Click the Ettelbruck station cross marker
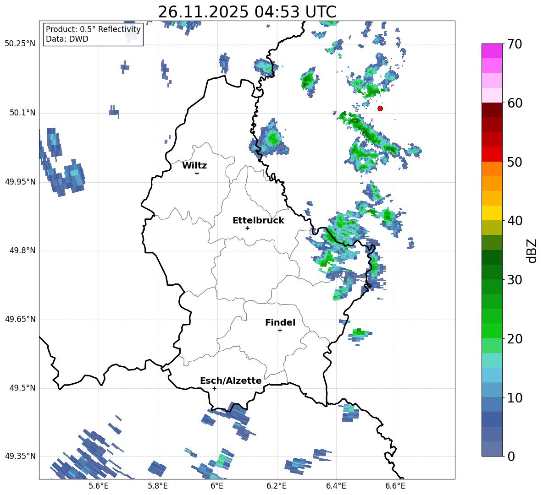 [x=247, y=228]
